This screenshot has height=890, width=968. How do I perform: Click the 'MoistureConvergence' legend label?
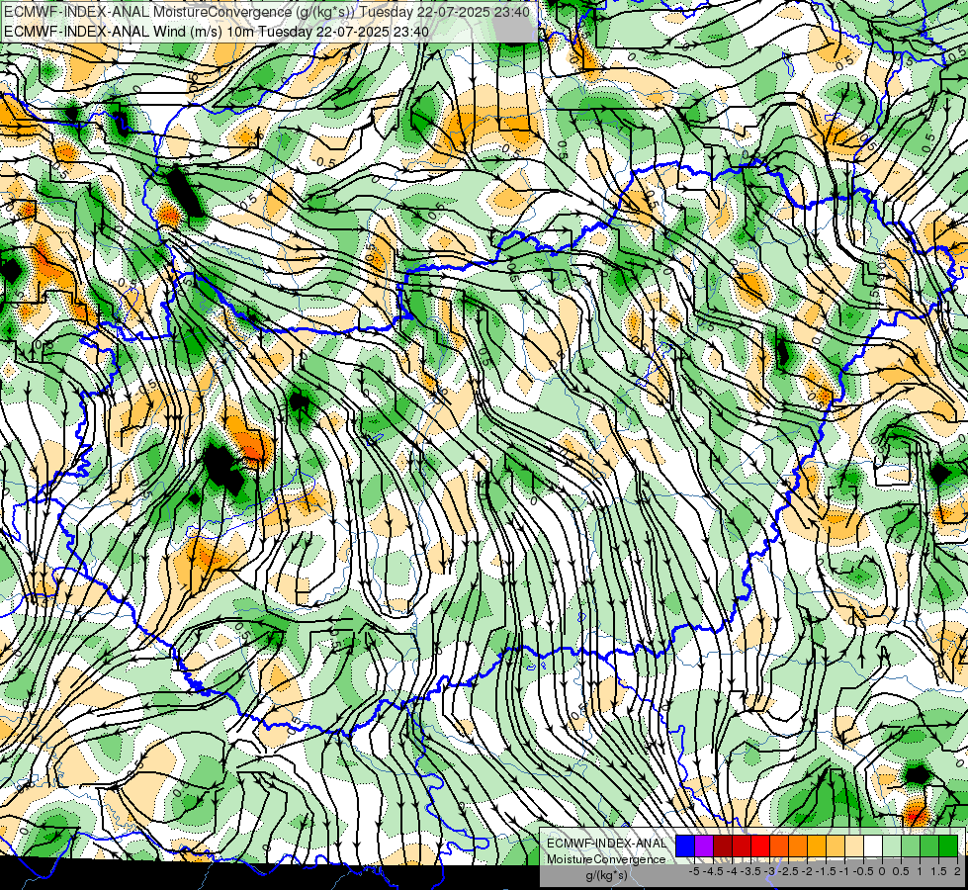[x=606, y=859]
